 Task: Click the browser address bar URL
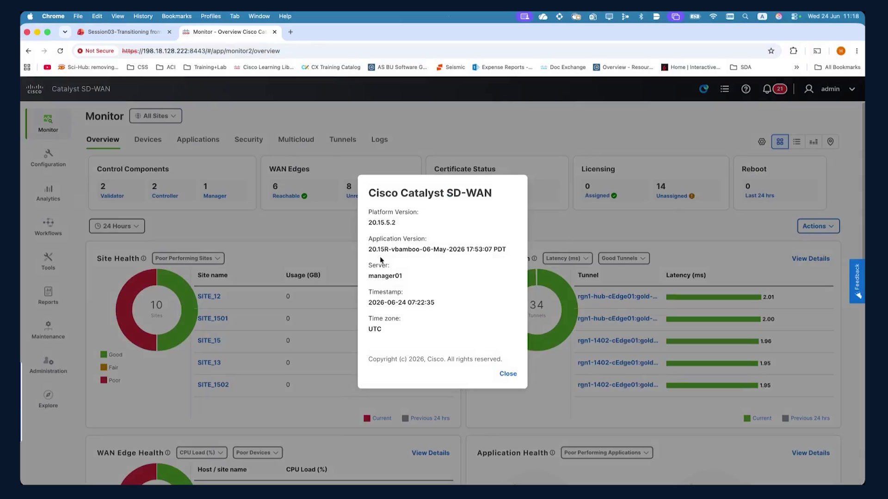[x=201, y=51]
